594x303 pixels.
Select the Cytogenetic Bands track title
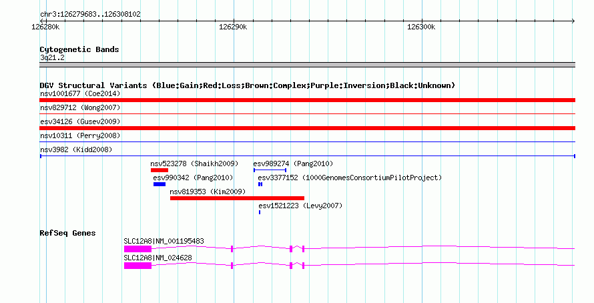79,49
